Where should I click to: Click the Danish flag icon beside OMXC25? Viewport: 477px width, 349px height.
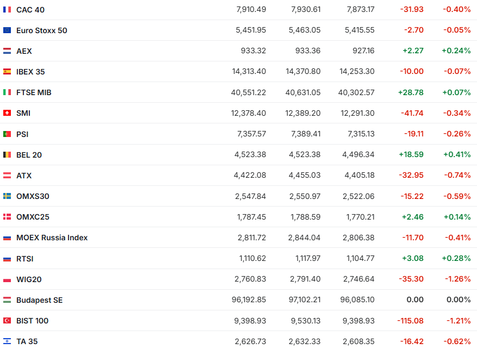7,217
